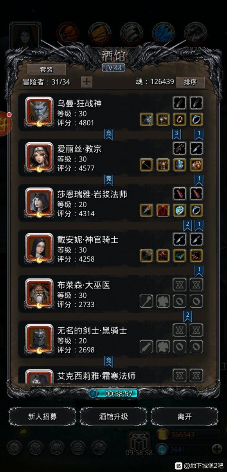227x472 pixels.
Task: Select empty armor slot of 无名的剑士·黑骑士
Action: [163, 346]
